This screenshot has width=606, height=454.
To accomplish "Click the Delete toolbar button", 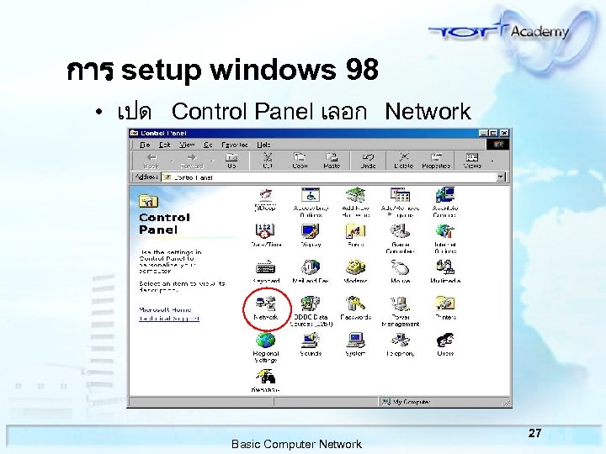I will 403,161.
